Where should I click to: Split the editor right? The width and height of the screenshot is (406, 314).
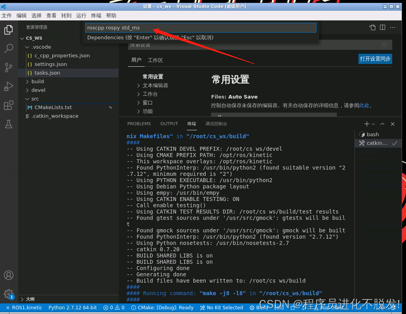[382, 27]
